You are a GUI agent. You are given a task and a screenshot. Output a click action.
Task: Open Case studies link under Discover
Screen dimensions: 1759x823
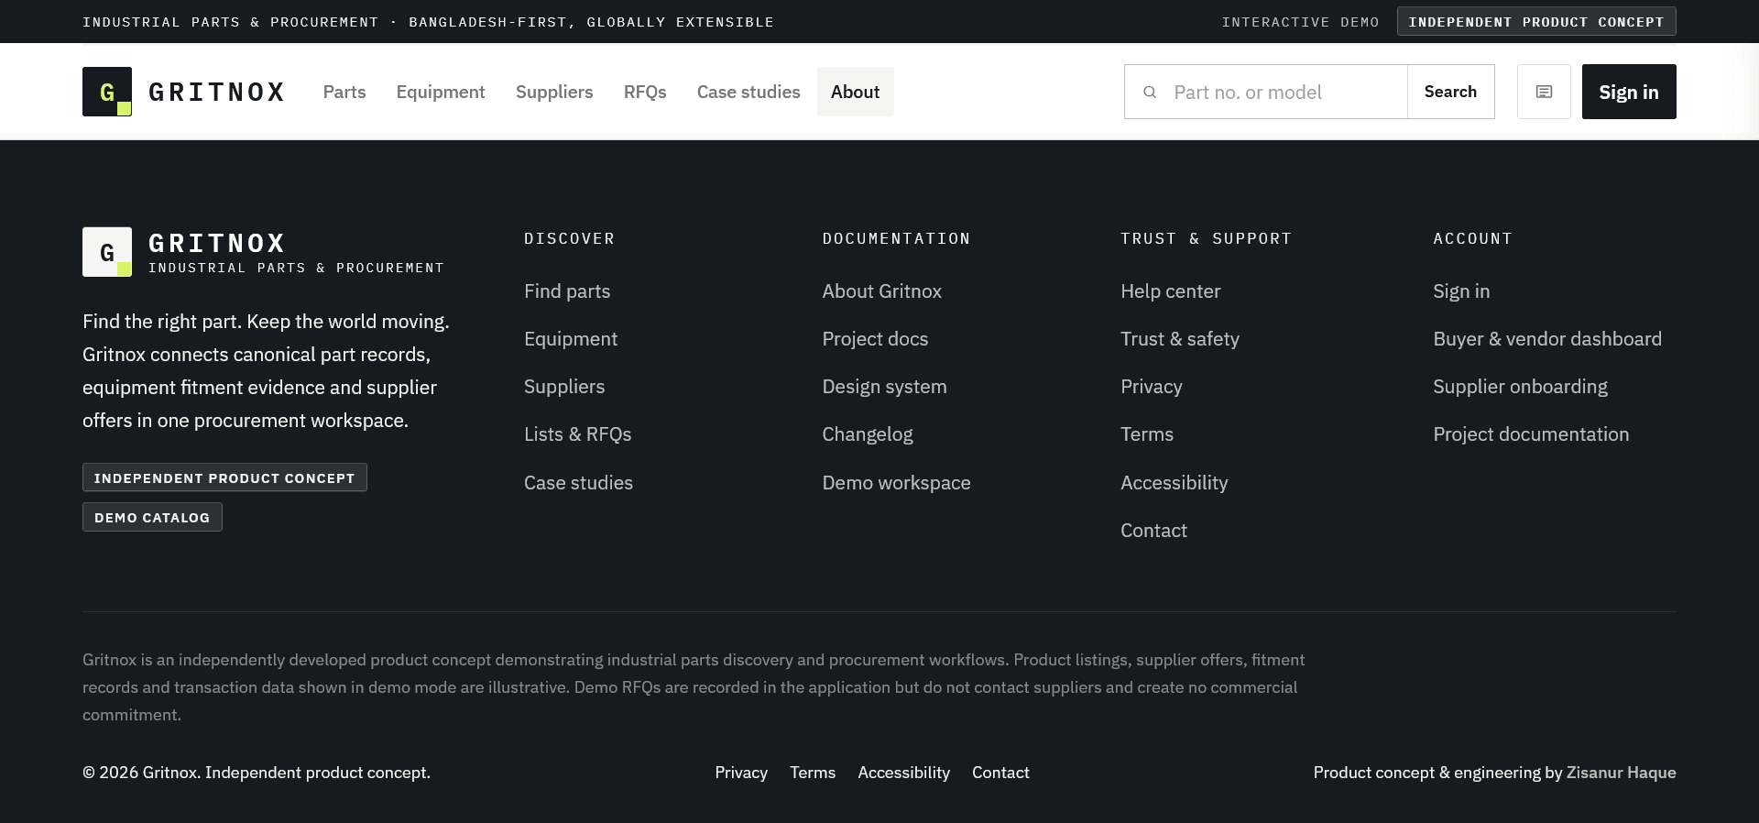pos(579,483)
